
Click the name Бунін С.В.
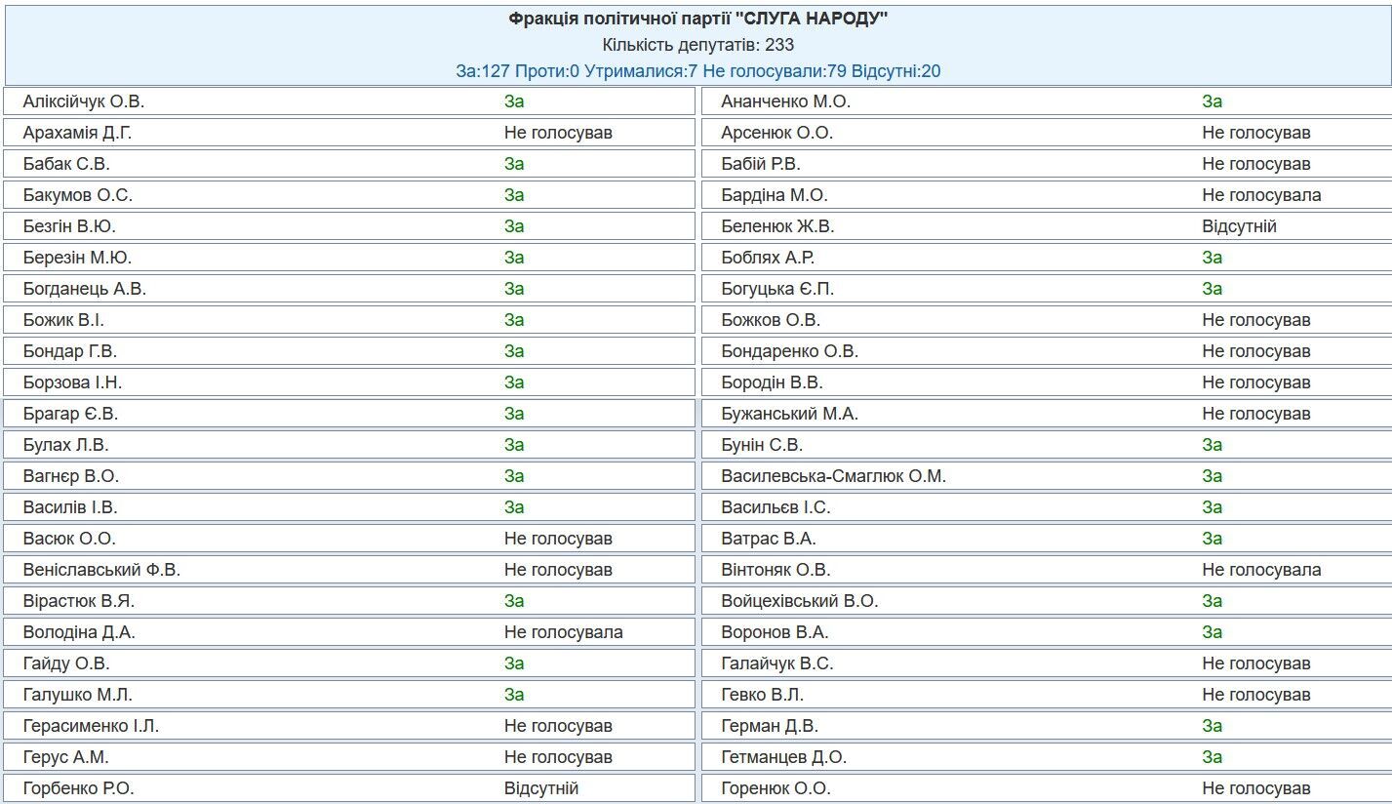(x=763, y=445)
